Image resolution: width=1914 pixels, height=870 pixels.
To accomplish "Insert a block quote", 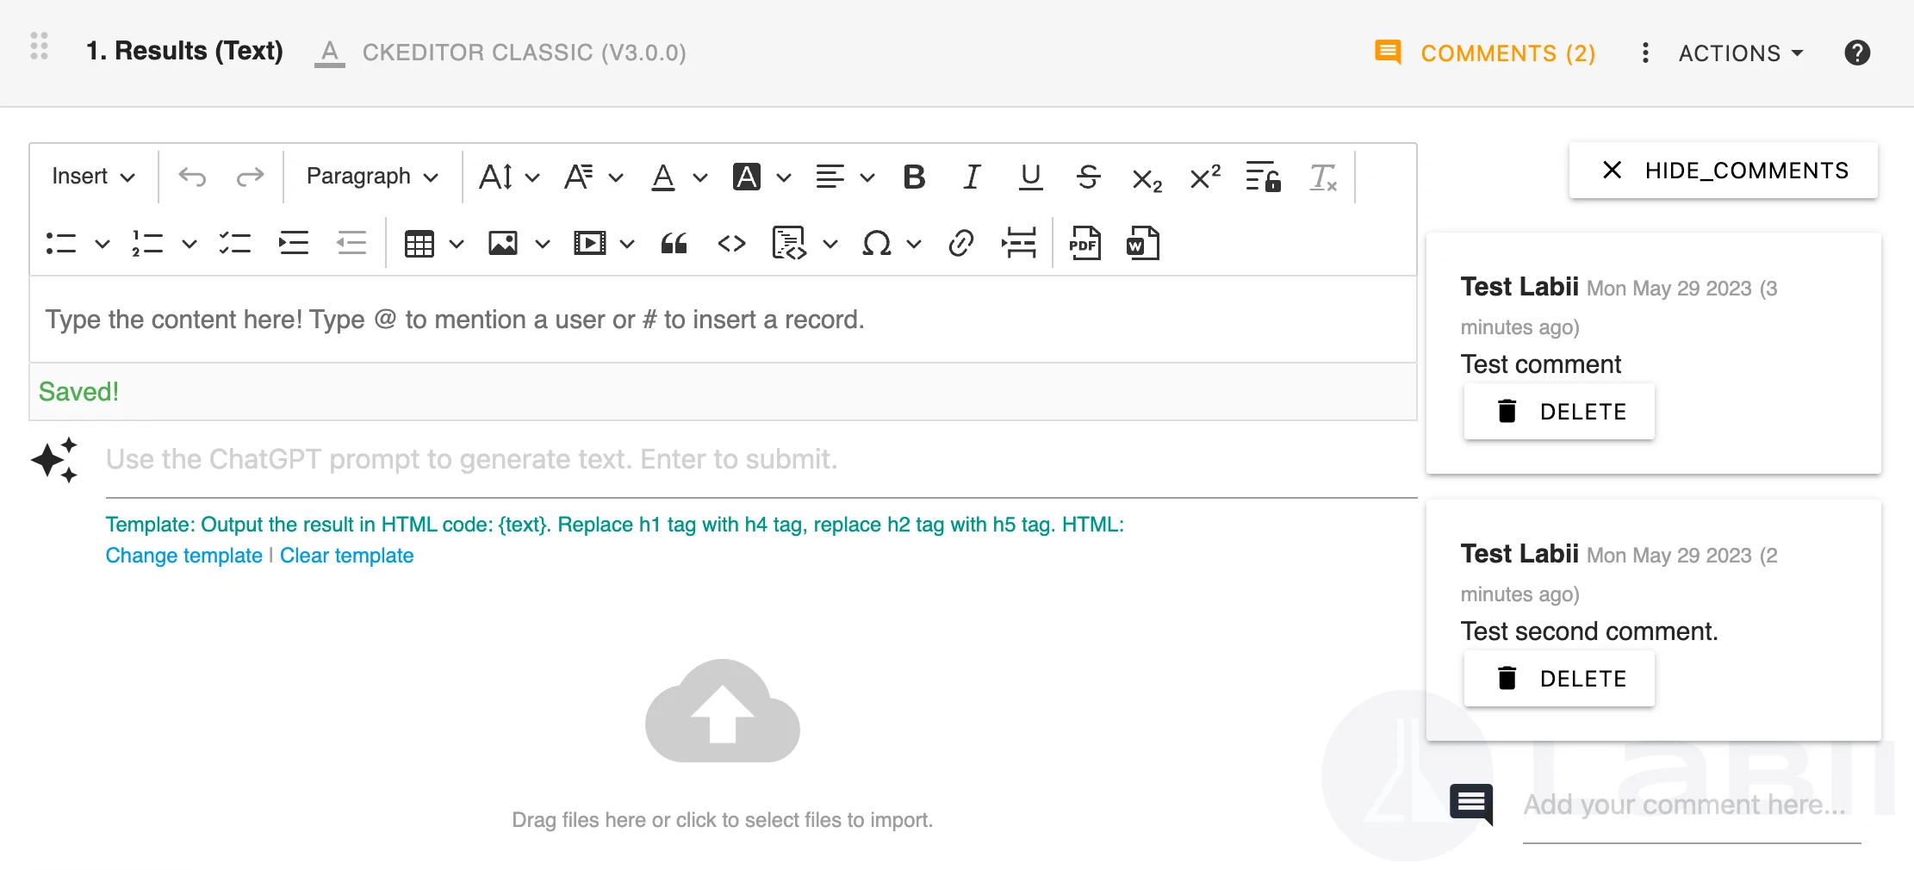I will [x=674, y=244].
